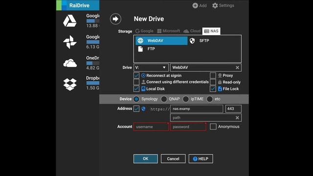Select the QNAP device radio button
313x176 pixels.
[164, 99]
